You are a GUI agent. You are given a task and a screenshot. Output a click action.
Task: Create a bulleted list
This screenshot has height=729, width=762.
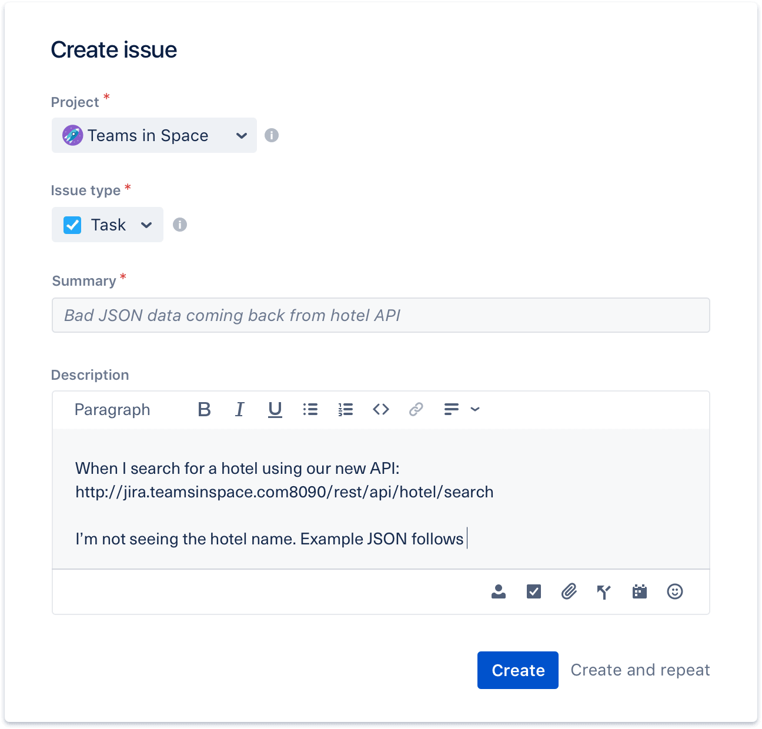point(310,409)
